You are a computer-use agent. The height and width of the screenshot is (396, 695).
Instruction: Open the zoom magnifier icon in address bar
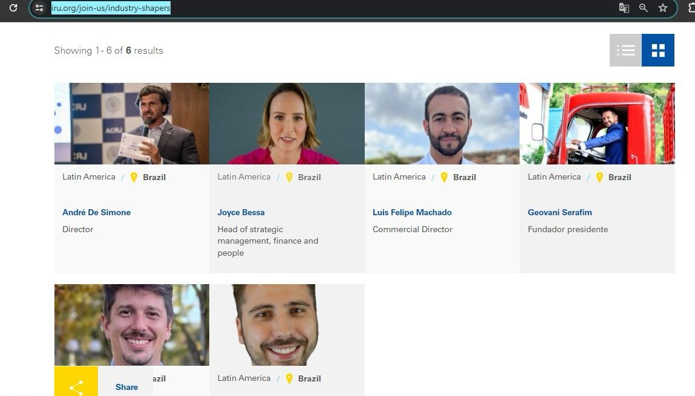click(x=644, y=8)
